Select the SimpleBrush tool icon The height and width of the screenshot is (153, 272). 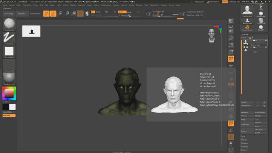pyautogui.click(x=247, y=28)
